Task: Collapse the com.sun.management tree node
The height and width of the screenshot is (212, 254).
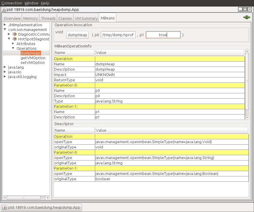Action: pos(4,29)
